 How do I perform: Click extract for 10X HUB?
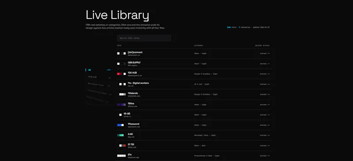pos(265,74)
